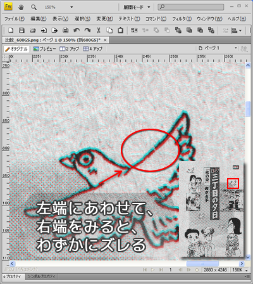Click the Bring Forward icon
Viewport: 253px width, 284px height.
(189, 30)
